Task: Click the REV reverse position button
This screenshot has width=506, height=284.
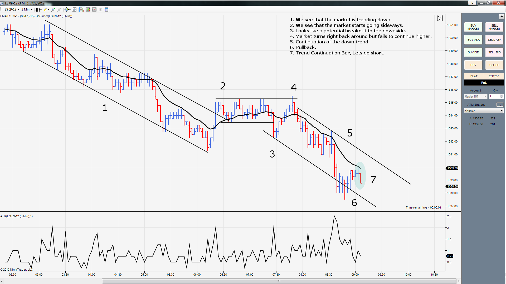Action: point(473,65)
